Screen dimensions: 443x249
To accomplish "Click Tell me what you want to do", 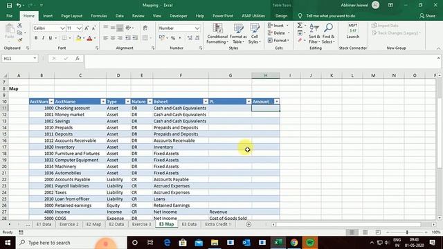I will [x=331, y=16].
